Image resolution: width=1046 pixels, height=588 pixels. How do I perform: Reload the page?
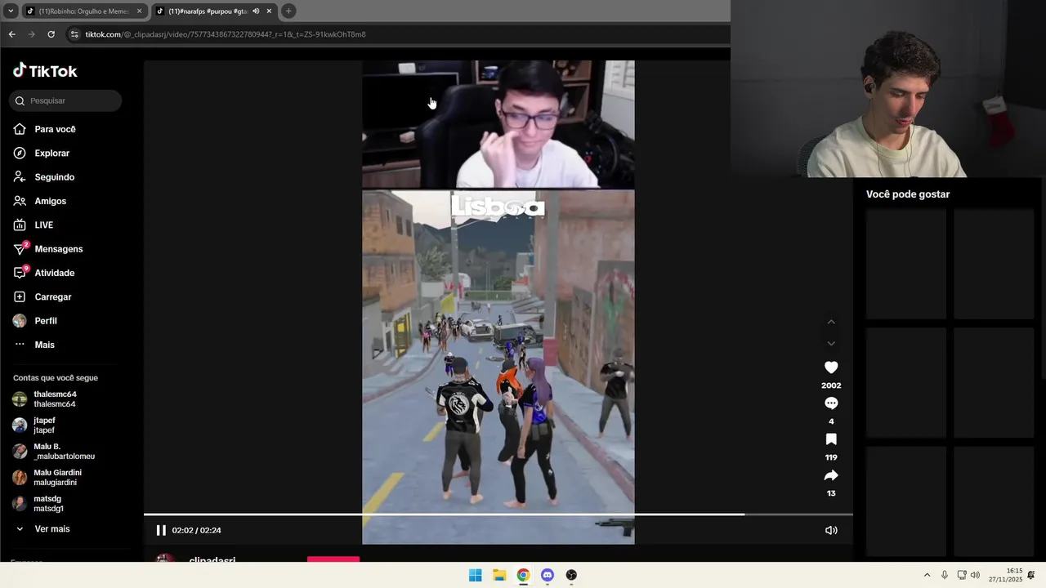pyautogui.click(x=51, y=34)
